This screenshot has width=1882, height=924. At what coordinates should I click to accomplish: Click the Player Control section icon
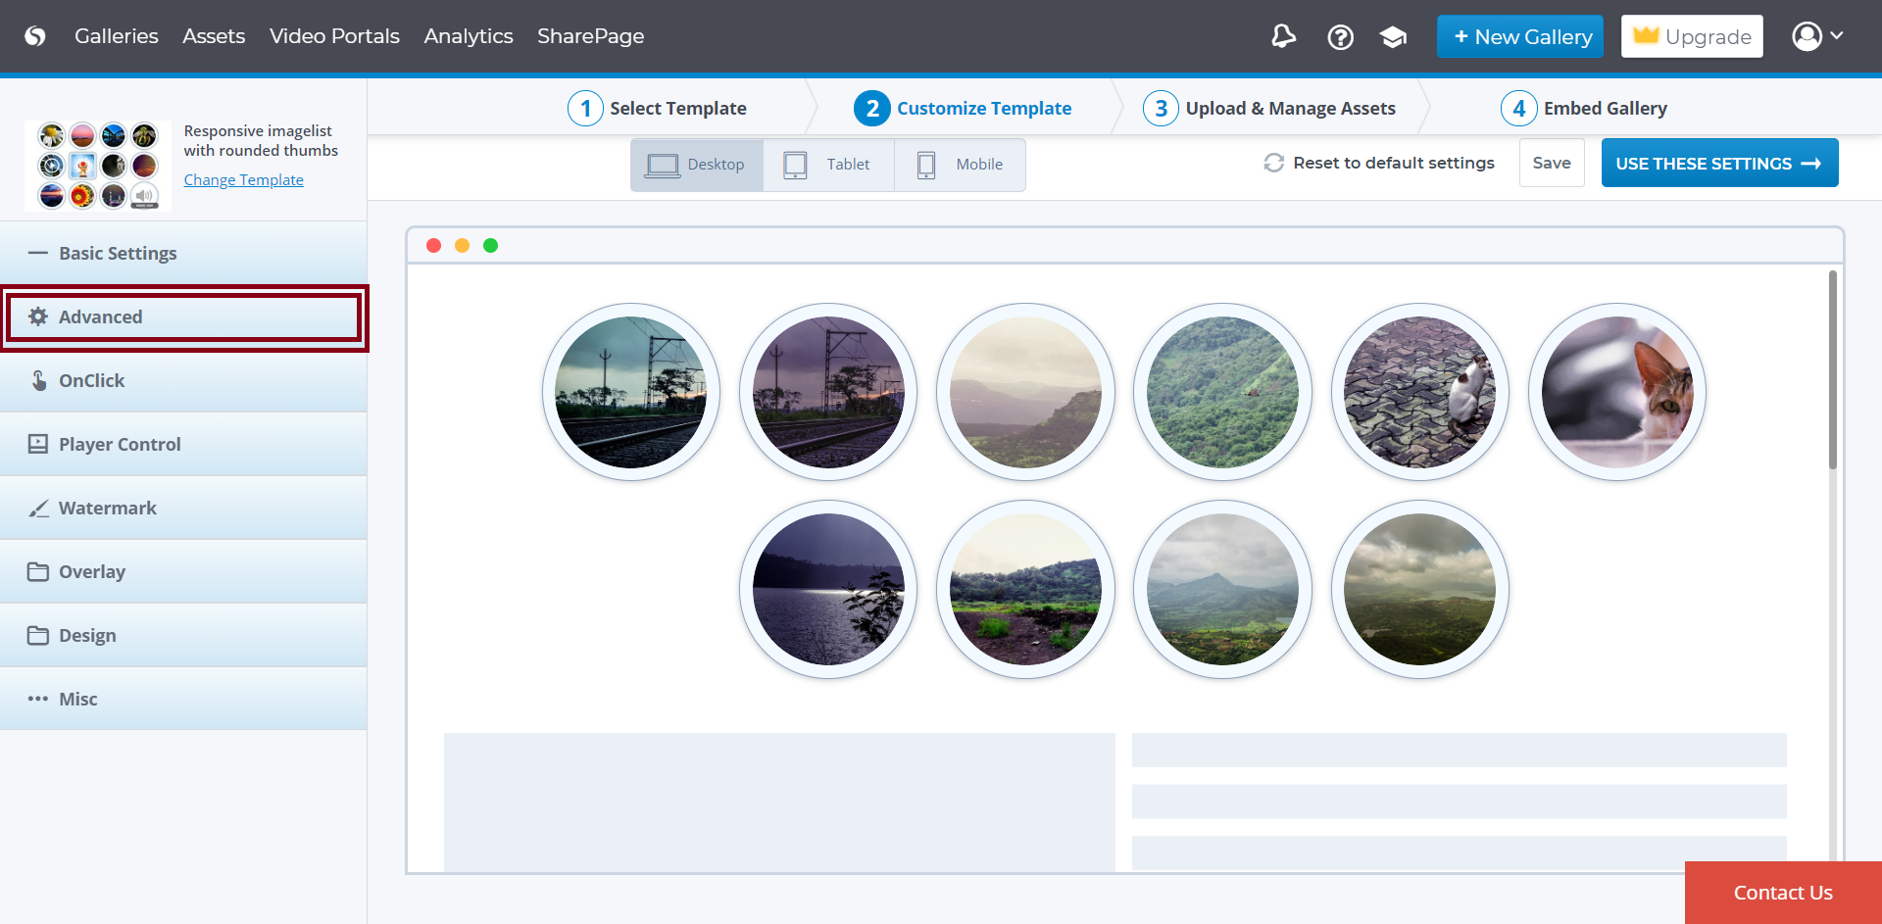38,444
